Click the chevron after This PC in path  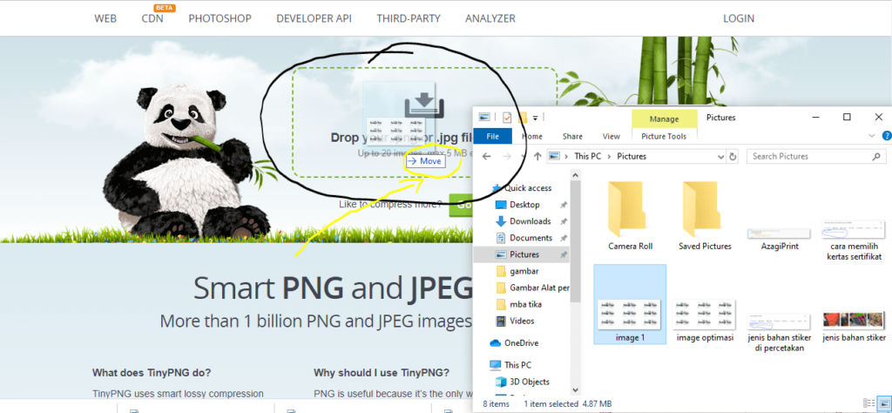pyautogui.click(x=609, y=156)
